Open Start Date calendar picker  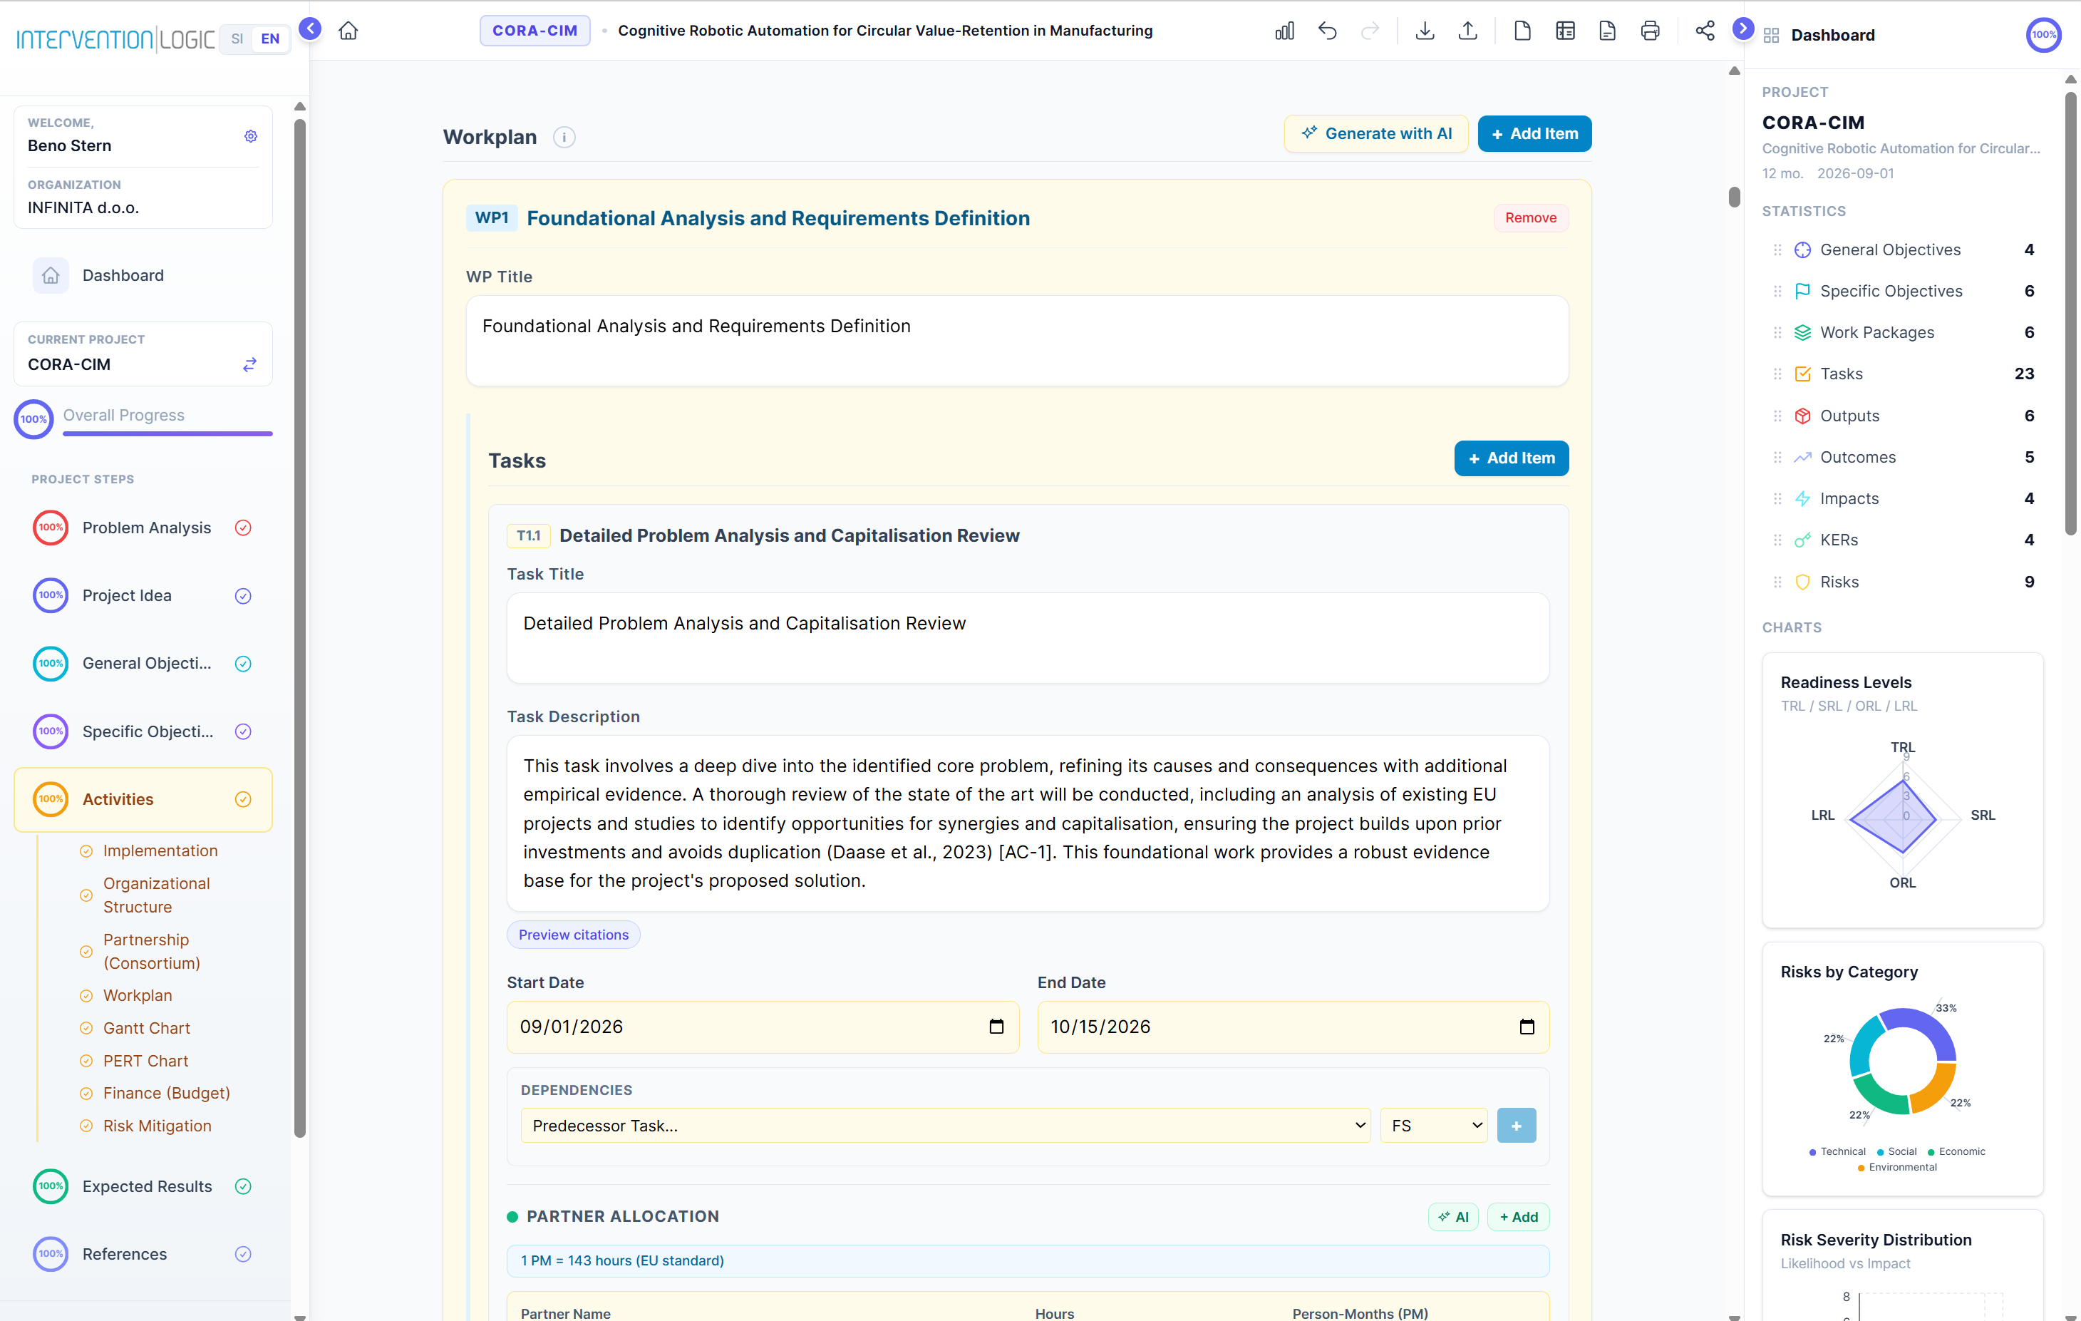tap(996, 1027)
